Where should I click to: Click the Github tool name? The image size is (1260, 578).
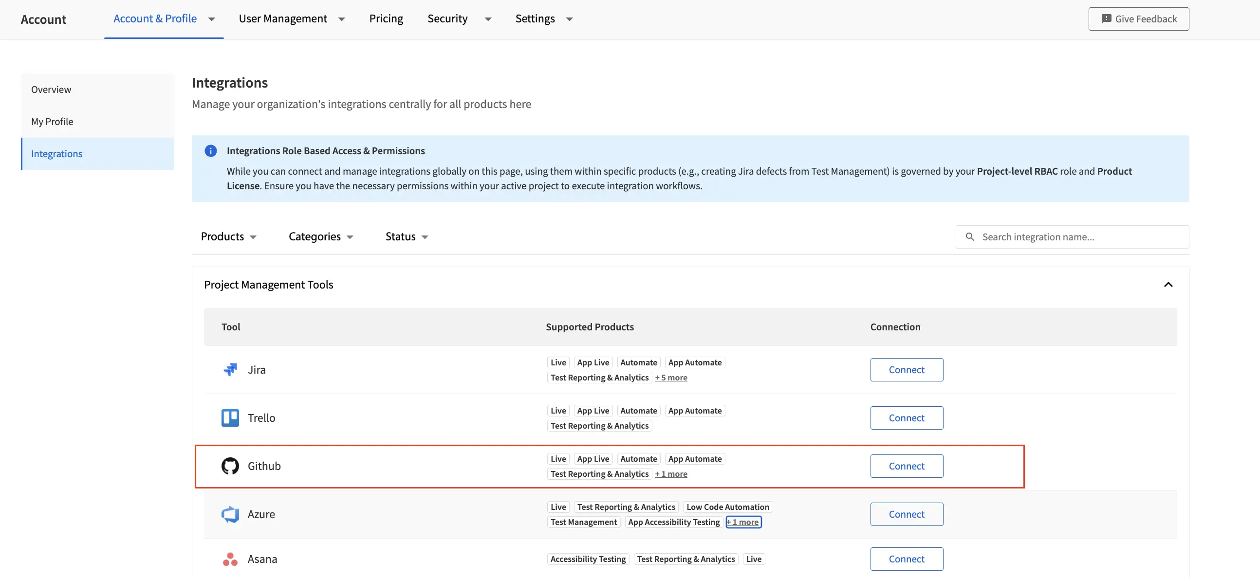264,466
